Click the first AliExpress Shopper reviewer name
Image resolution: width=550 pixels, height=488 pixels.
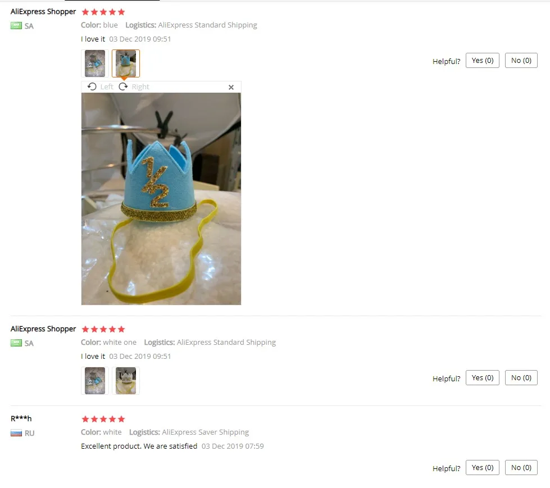(43, 12)
